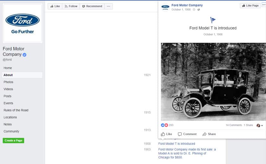This screenshot has width=266, height=164.
Task: Click the small Ford avatar in post header
Action: pyautogui.click(x=165, y=7)
